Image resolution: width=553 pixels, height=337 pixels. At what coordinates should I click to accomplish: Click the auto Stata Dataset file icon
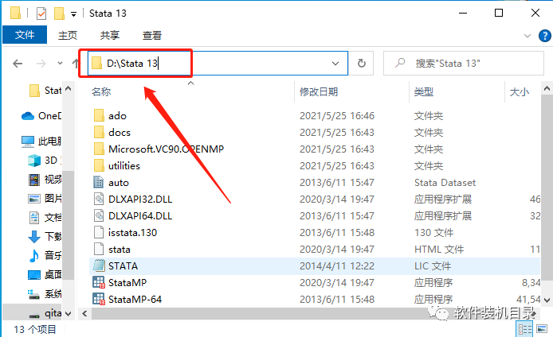coord(99,182)
